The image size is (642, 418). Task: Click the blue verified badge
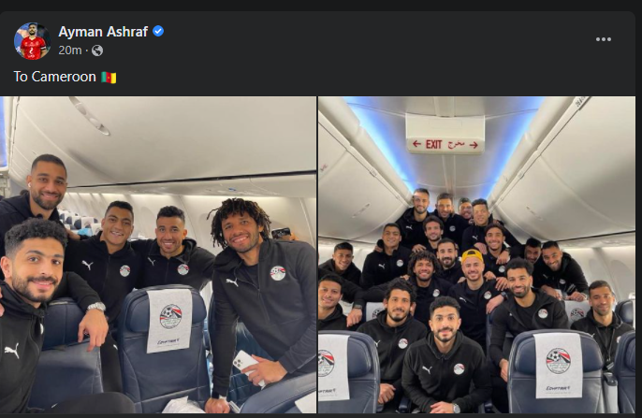(158, 31)
